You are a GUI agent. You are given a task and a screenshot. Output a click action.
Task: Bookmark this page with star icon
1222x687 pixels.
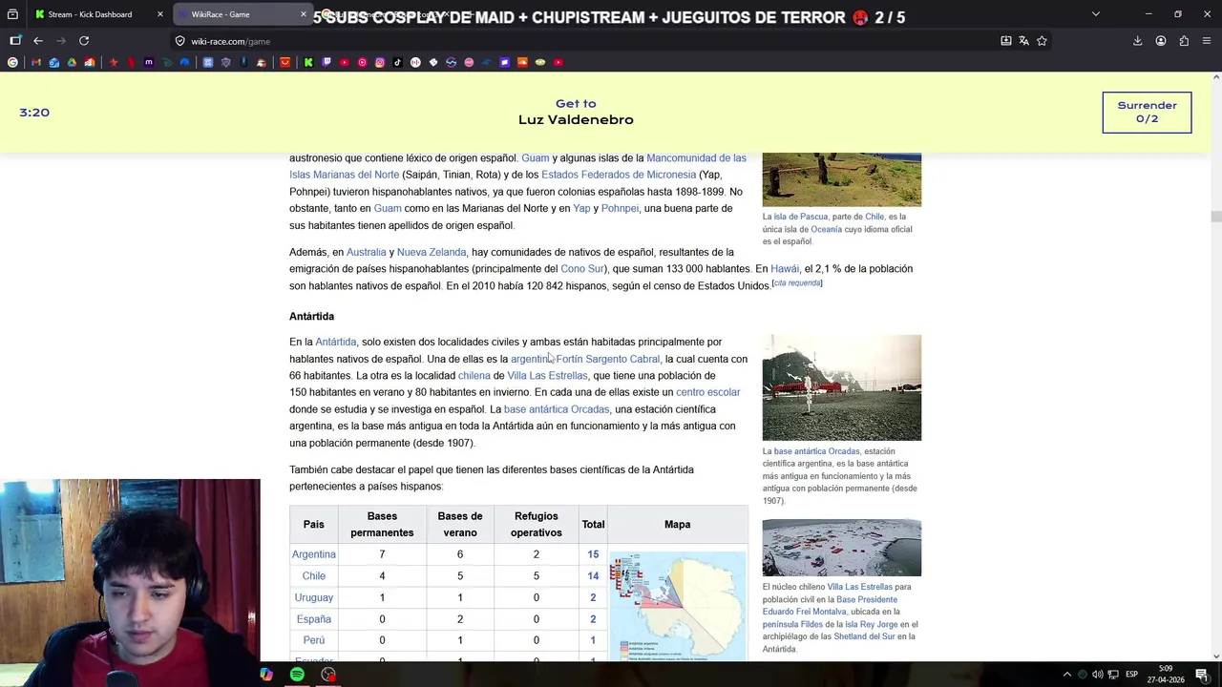pos(1042,41)
